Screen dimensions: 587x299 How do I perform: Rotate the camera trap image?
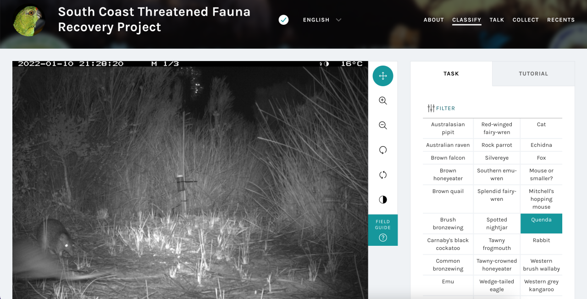(x=383, y=150)
